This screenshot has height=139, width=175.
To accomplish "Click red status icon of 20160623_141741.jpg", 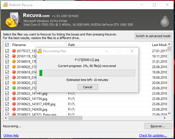I will click(x=14, y=94).
